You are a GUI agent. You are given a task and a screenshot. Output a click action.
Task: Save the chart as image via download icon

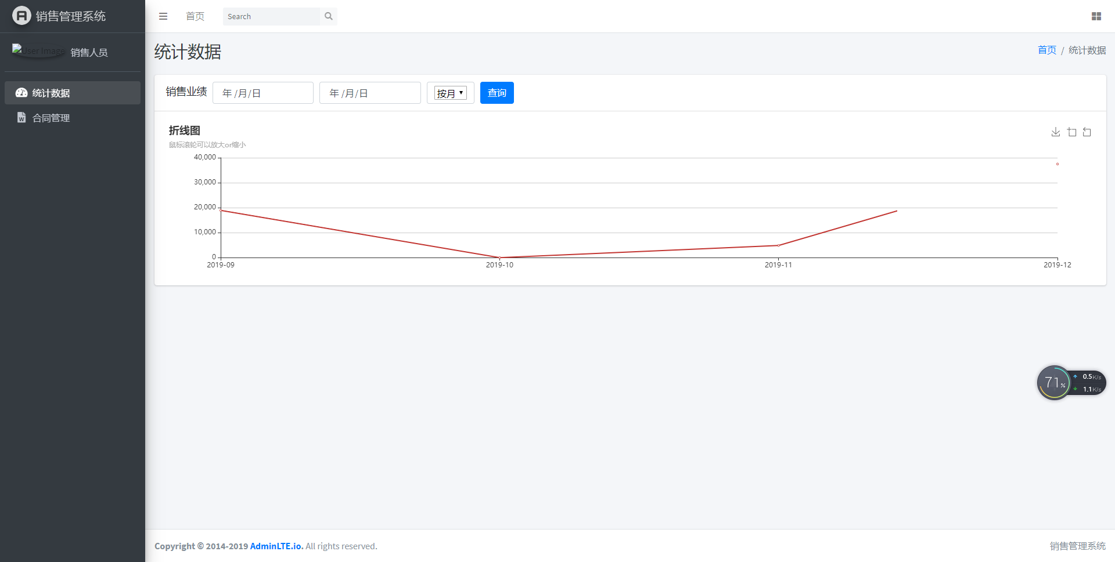click(1055, 132)
